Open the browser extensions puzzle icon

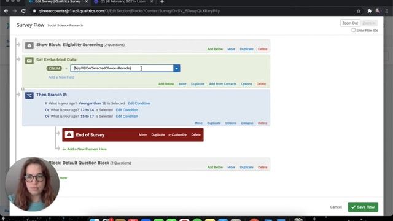[x=369, y=11]
